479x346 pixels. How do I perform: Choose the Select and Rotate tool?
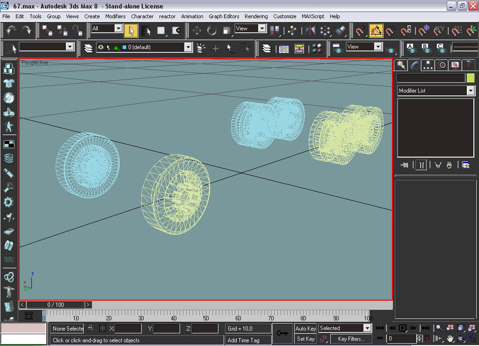212,30
